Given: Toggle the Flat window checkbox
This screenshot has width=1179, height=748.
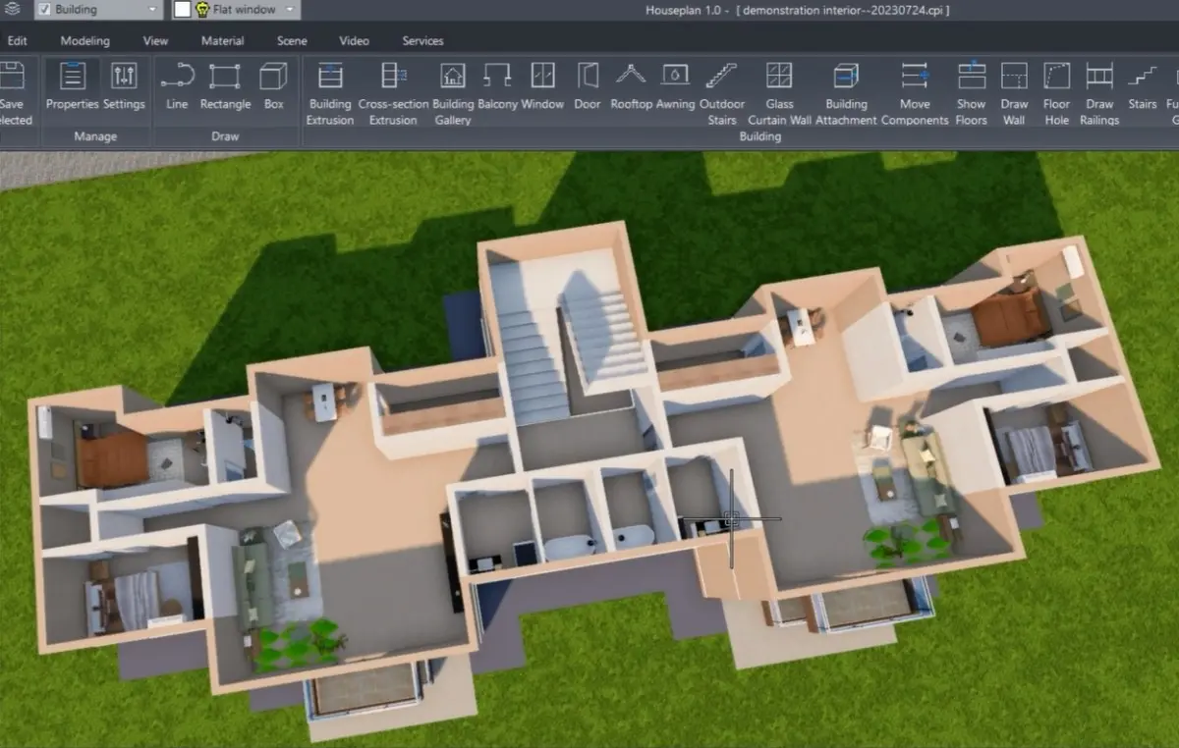Looking at the screenshot, I should pos(183,10).
